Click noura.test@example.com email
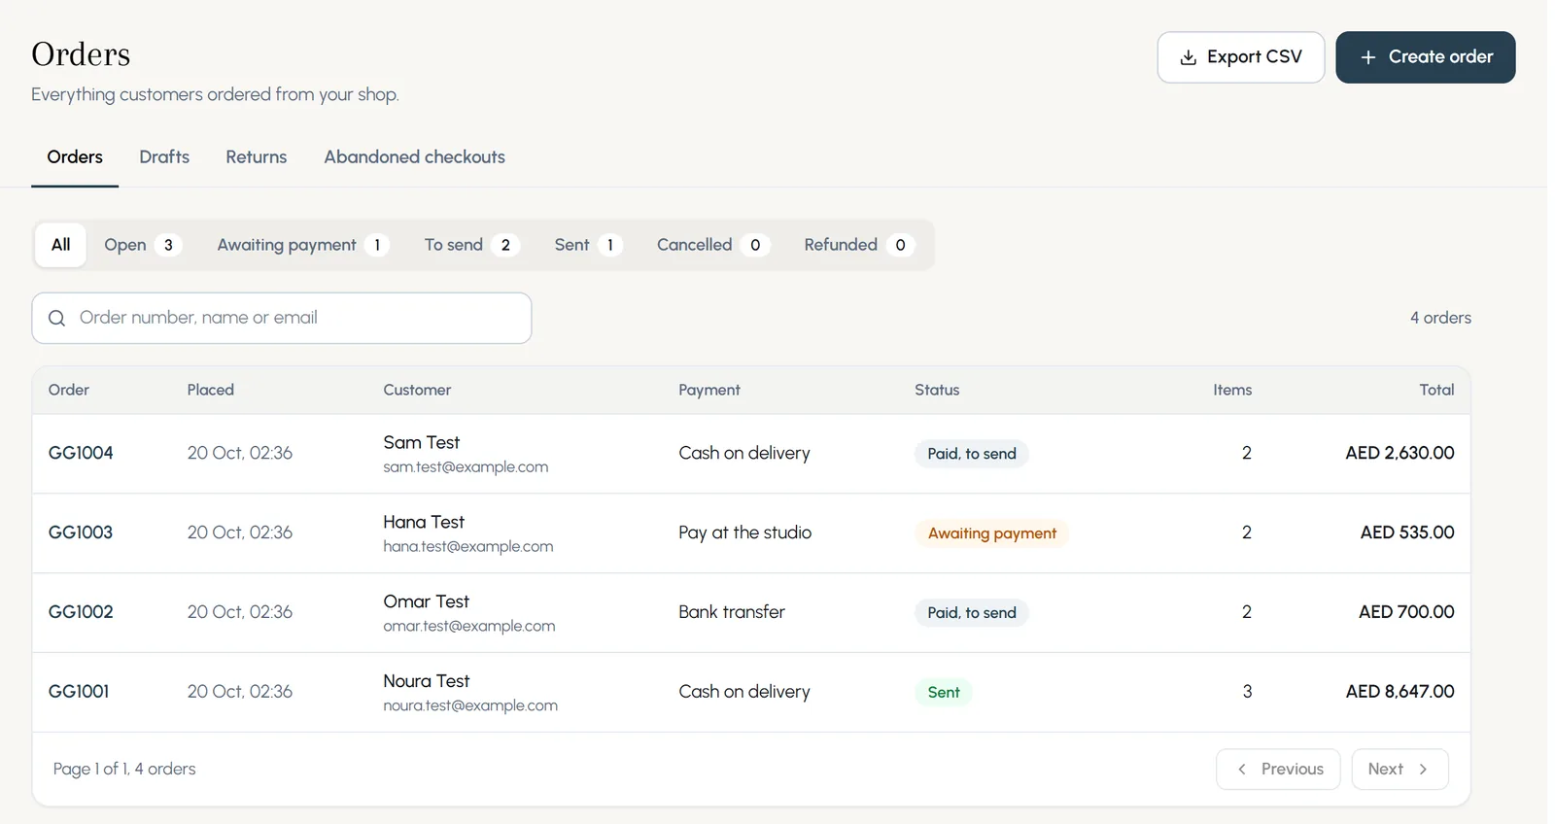 pos(470,705)
